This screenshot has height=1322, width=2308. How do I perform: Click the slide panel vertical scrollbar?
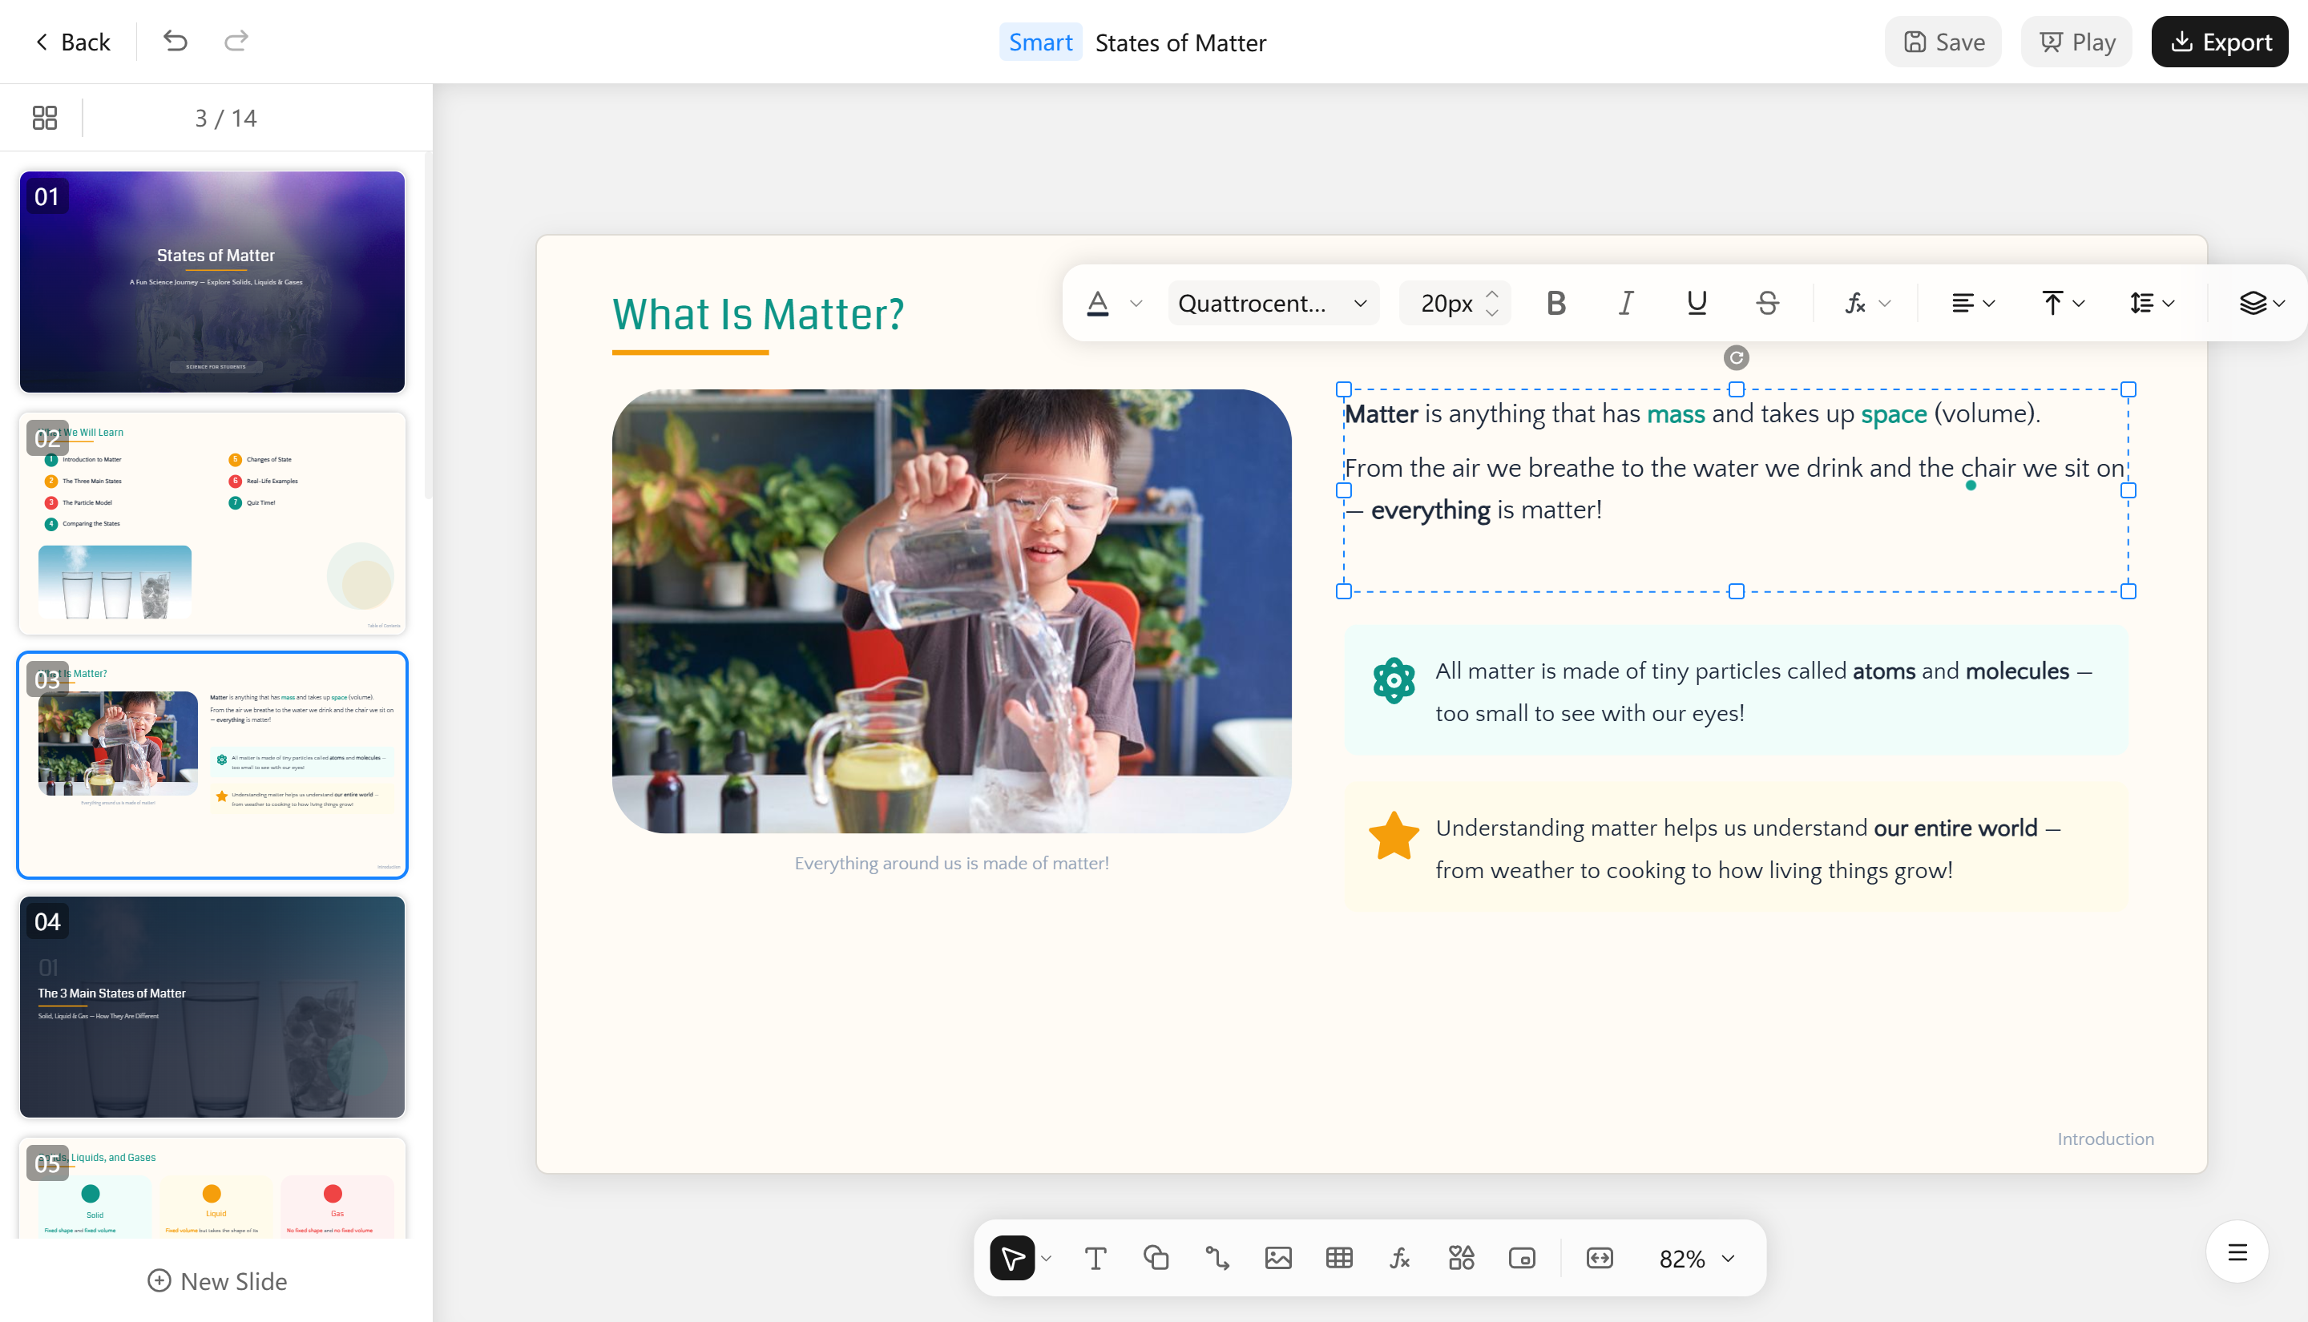(428, 327)
